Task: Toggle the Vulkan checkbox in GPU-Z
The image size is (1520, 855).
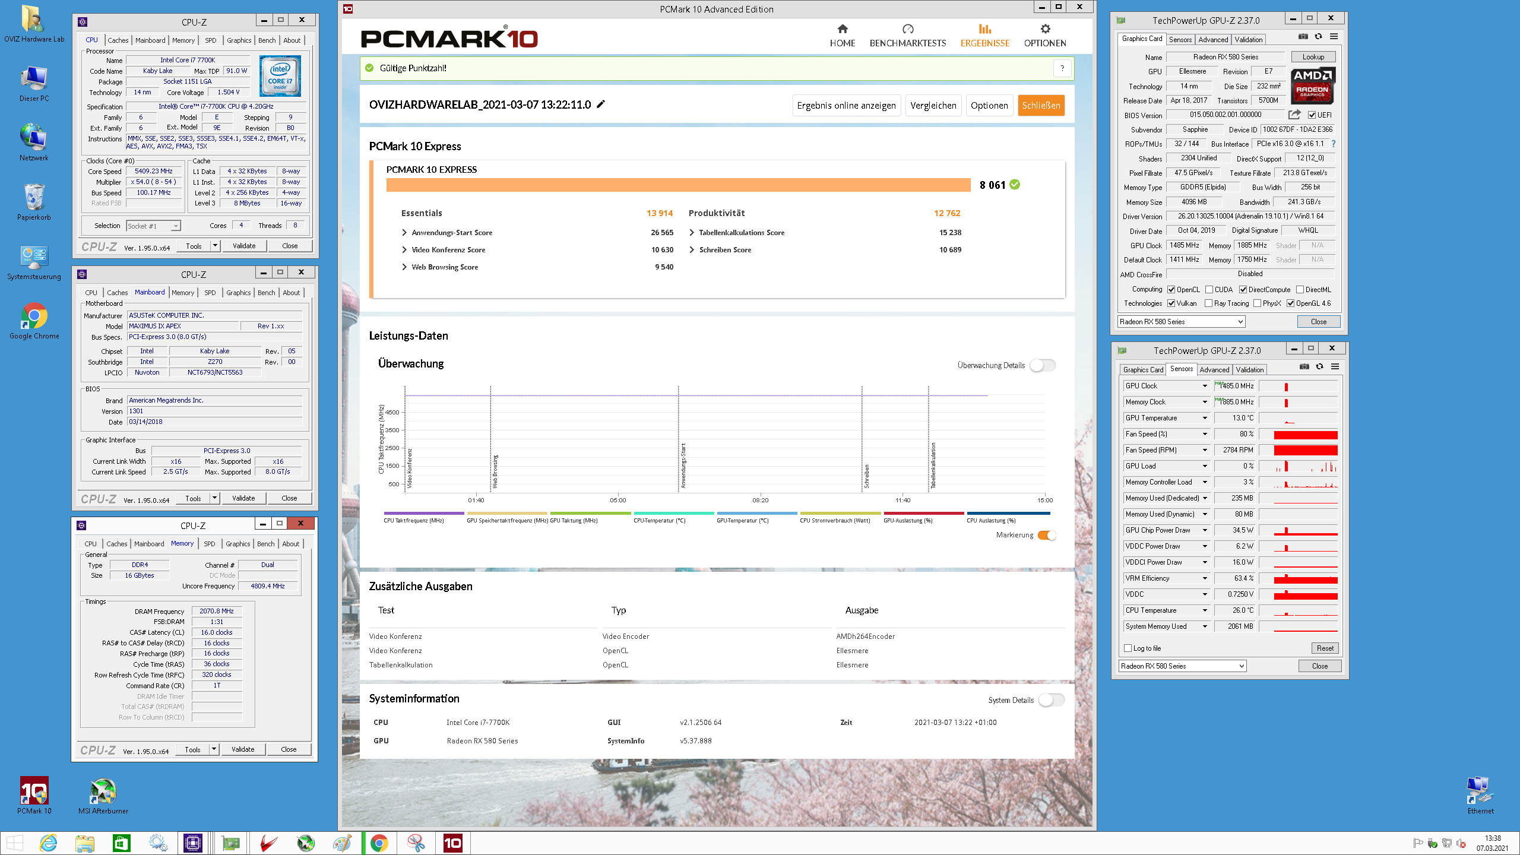Action: point(1171,303)
